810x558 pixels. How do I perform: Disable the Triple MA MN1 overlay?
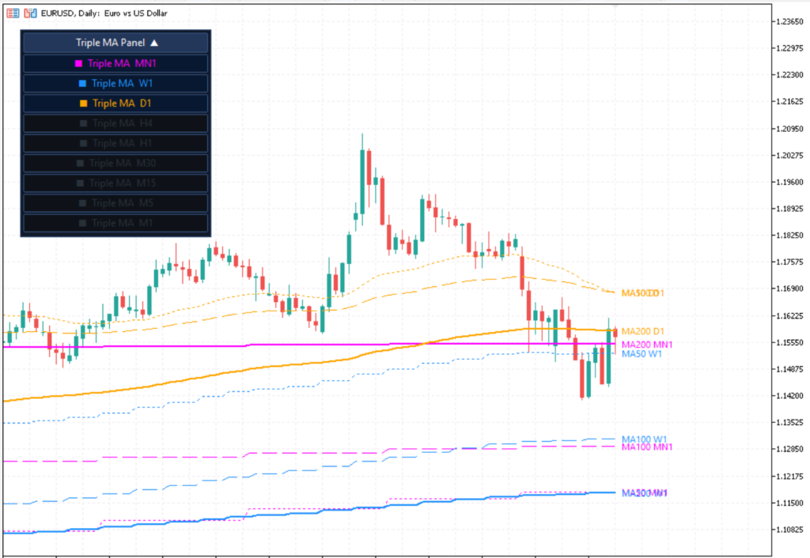pyautogui.click(x=115, y=63)
